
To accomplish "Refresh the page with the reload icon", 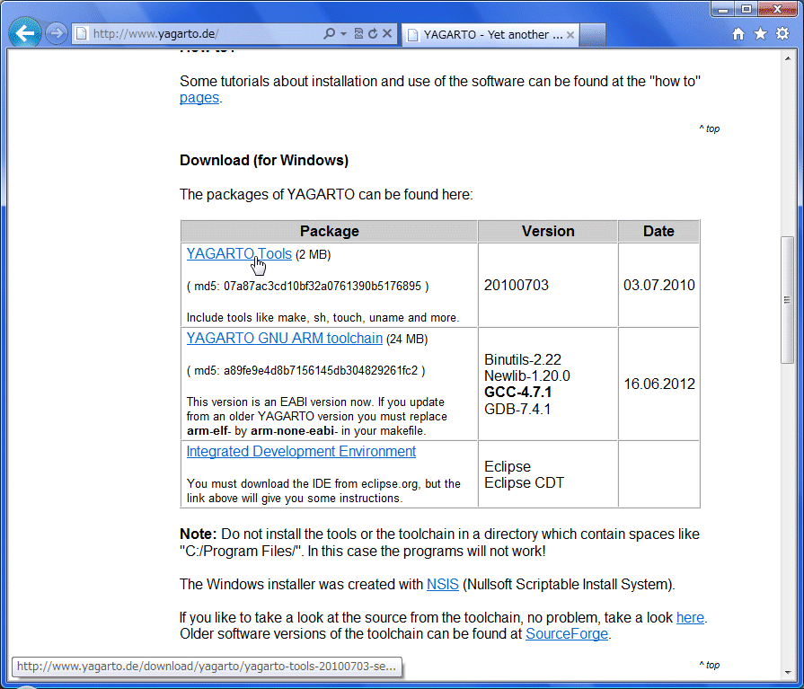I will tap(373, 34).
